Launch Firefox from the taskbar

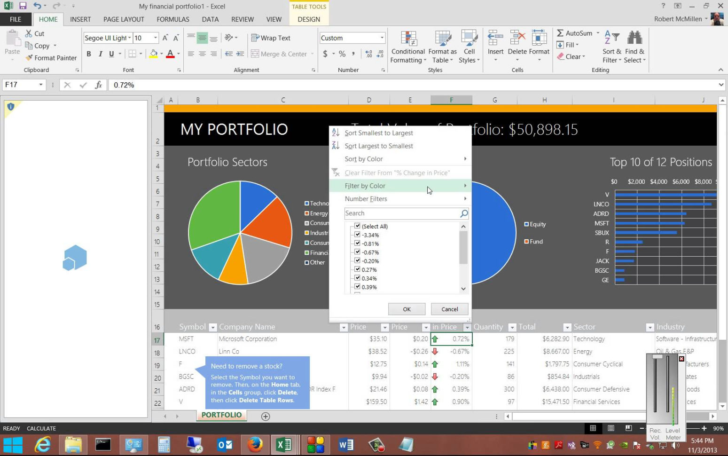(255, 444)
